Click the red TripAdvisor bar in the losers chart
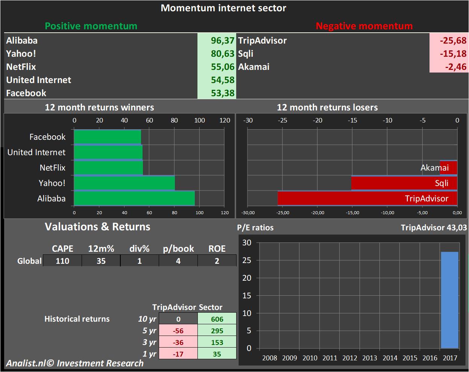The width and height of the screenshot is (469, 372). coord(367,199)
